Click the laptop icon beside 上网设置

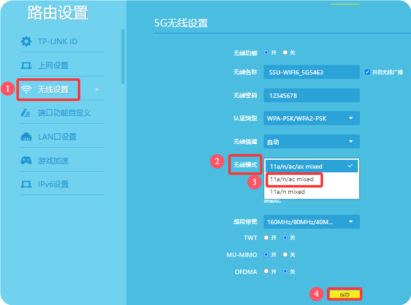click(x=26, y=66)
